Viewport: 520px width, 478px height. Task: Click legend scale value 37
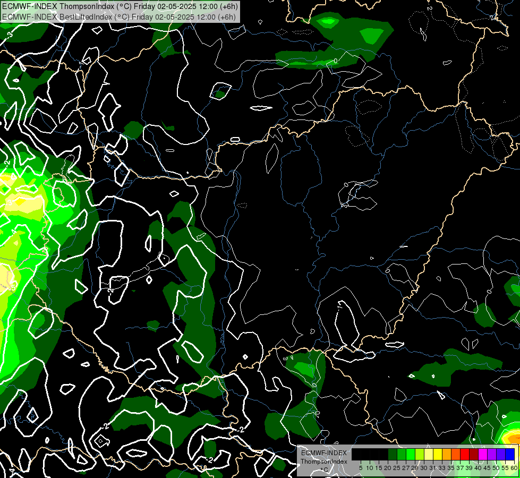click(460, 468)
